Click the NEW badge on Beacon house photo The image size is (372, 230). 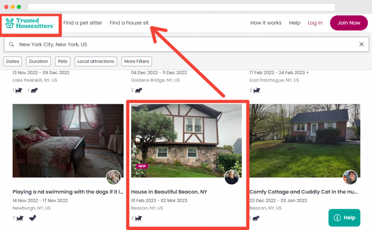coord(142,166)
